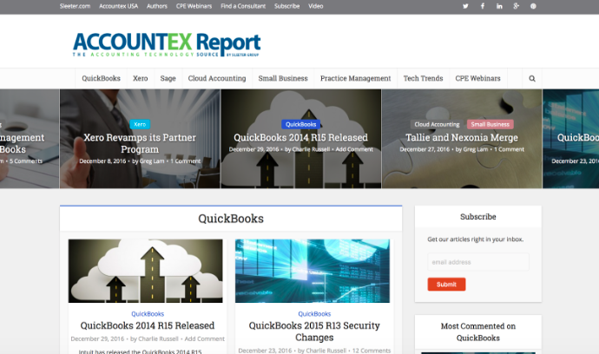This screenshot has height=354, width=599.
Task: Open CPE Webinars in main navigation
Action: 478,78
